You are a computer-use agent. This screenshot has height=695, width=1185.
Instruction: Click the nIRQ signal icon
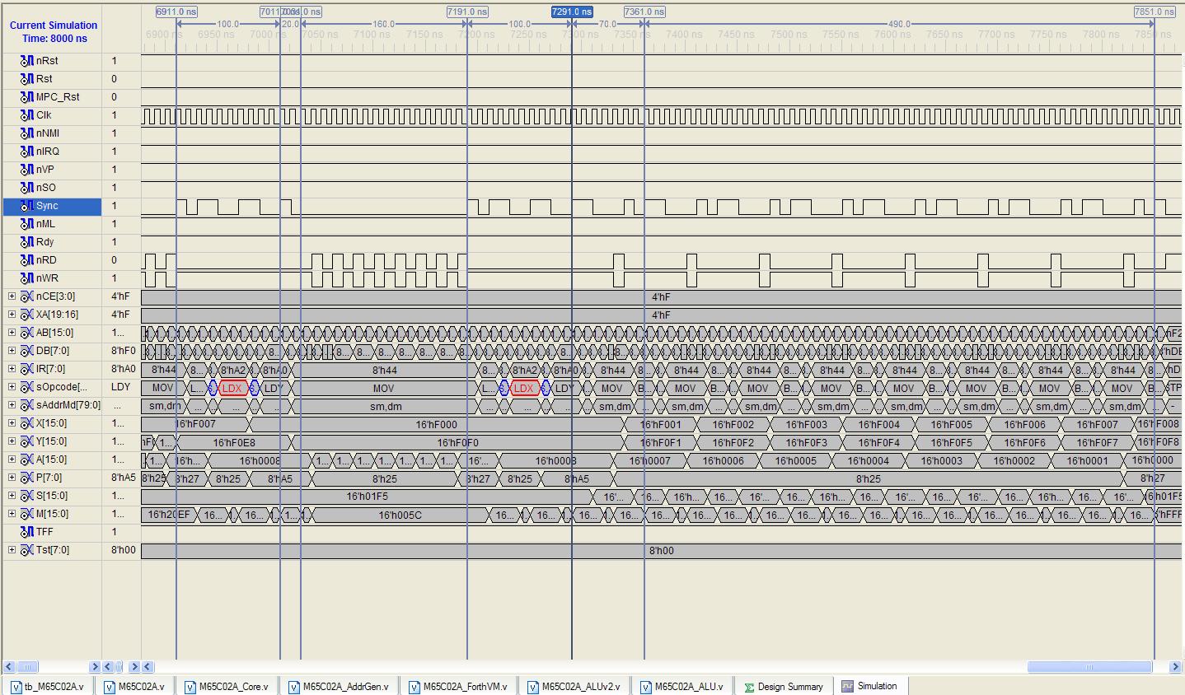pos(27,152)
